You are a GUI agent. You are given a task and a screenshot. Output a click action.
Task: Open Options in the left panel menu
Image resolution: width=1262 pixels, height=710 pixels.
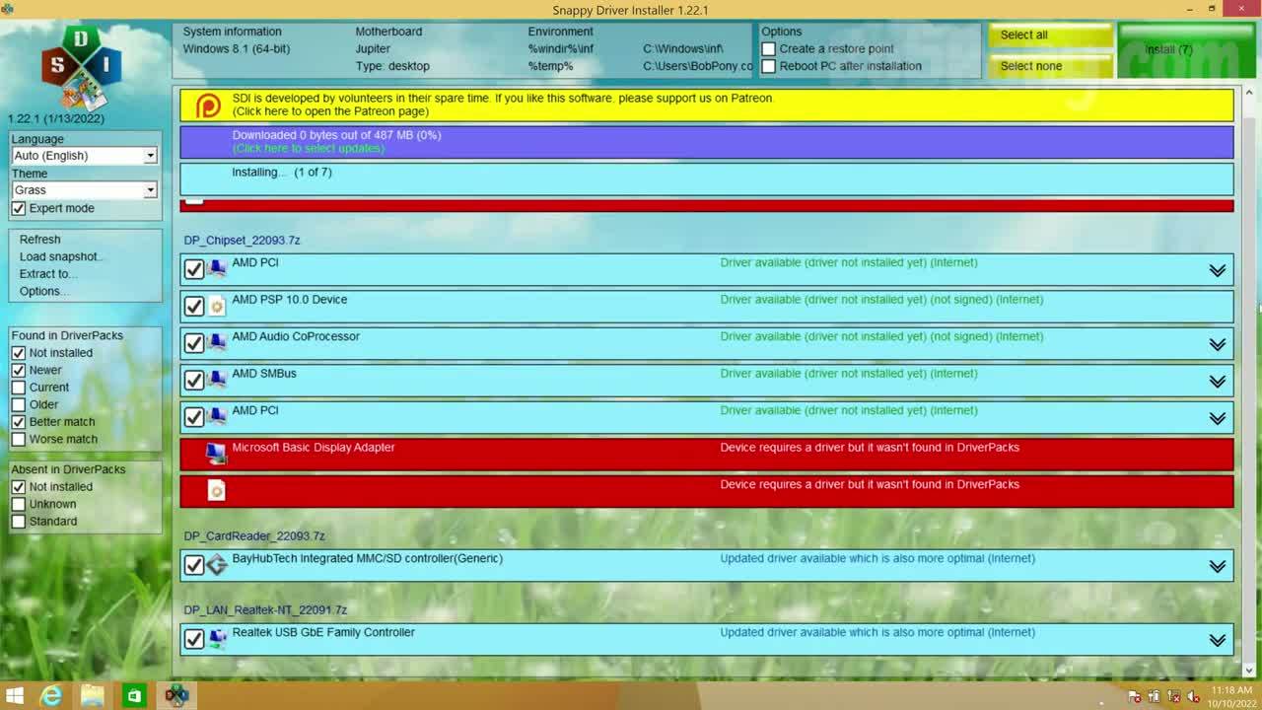(x=44, y=292)
